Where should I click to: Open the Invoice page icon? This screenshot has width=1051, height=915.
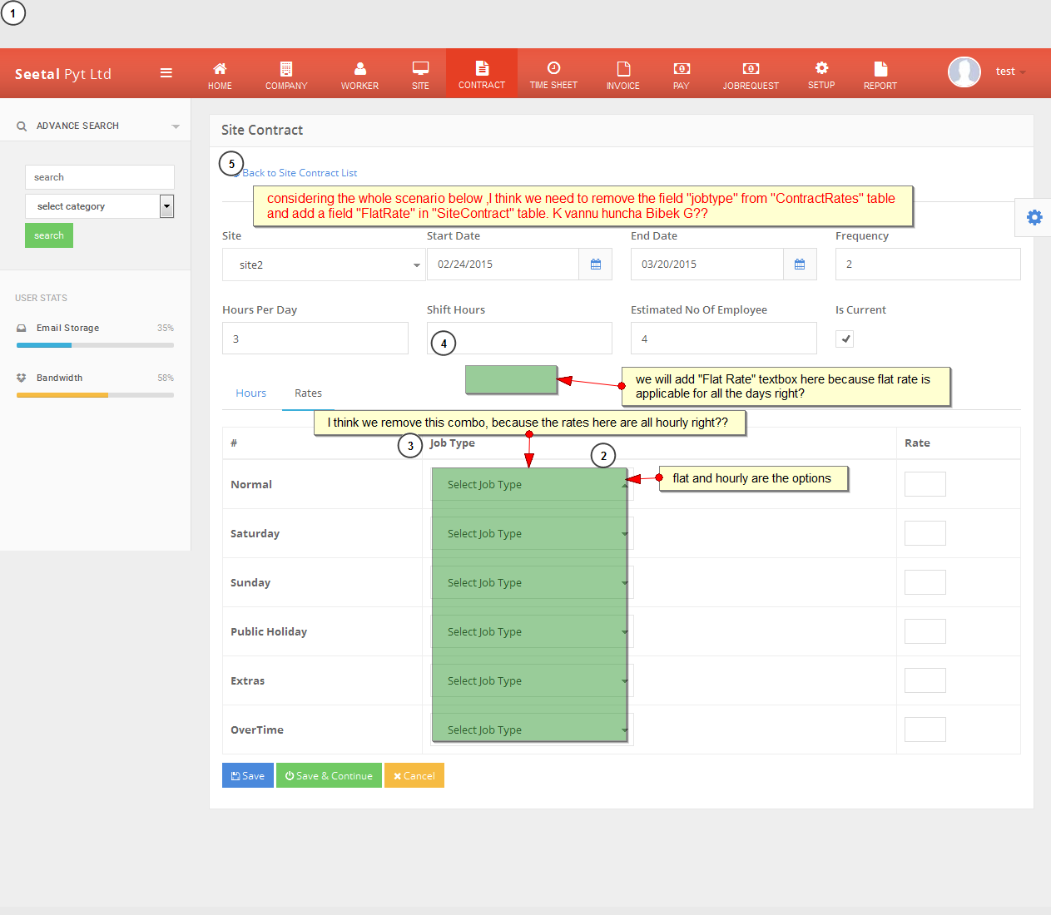click(x=623, y=69)
